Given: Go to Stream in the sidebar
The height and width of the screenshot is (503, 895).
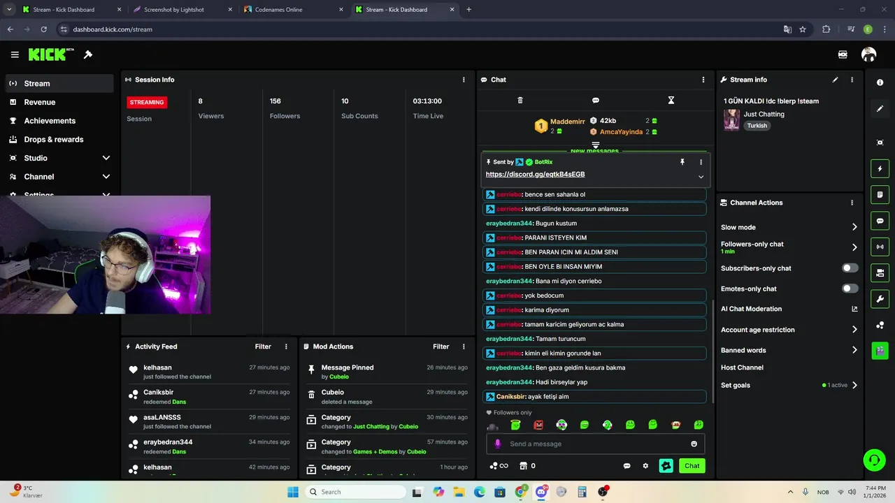Looking at the screenshot, I should pos(59,83).
